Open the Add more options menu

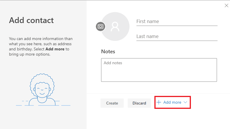tap(173, 102)
